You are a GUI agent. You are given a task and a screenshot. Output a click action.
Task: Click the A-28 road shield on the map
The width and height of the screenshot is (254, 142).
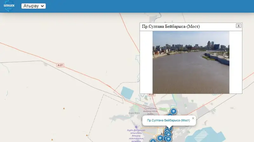click(x=151, y=95)
